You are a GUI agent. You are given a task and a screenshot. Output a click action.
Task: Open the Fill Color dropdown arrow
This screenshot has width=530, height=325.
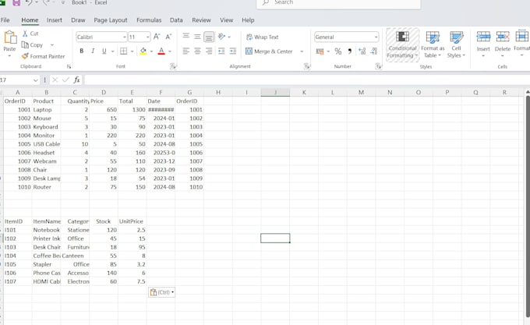tap(151, 51)
